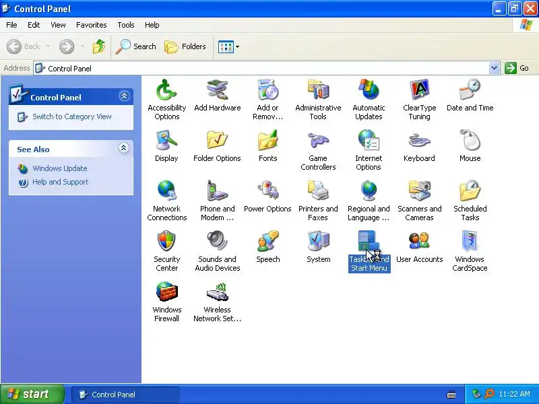
Task: Toggle the Folders pane button
Action: [x=186, y=46]
